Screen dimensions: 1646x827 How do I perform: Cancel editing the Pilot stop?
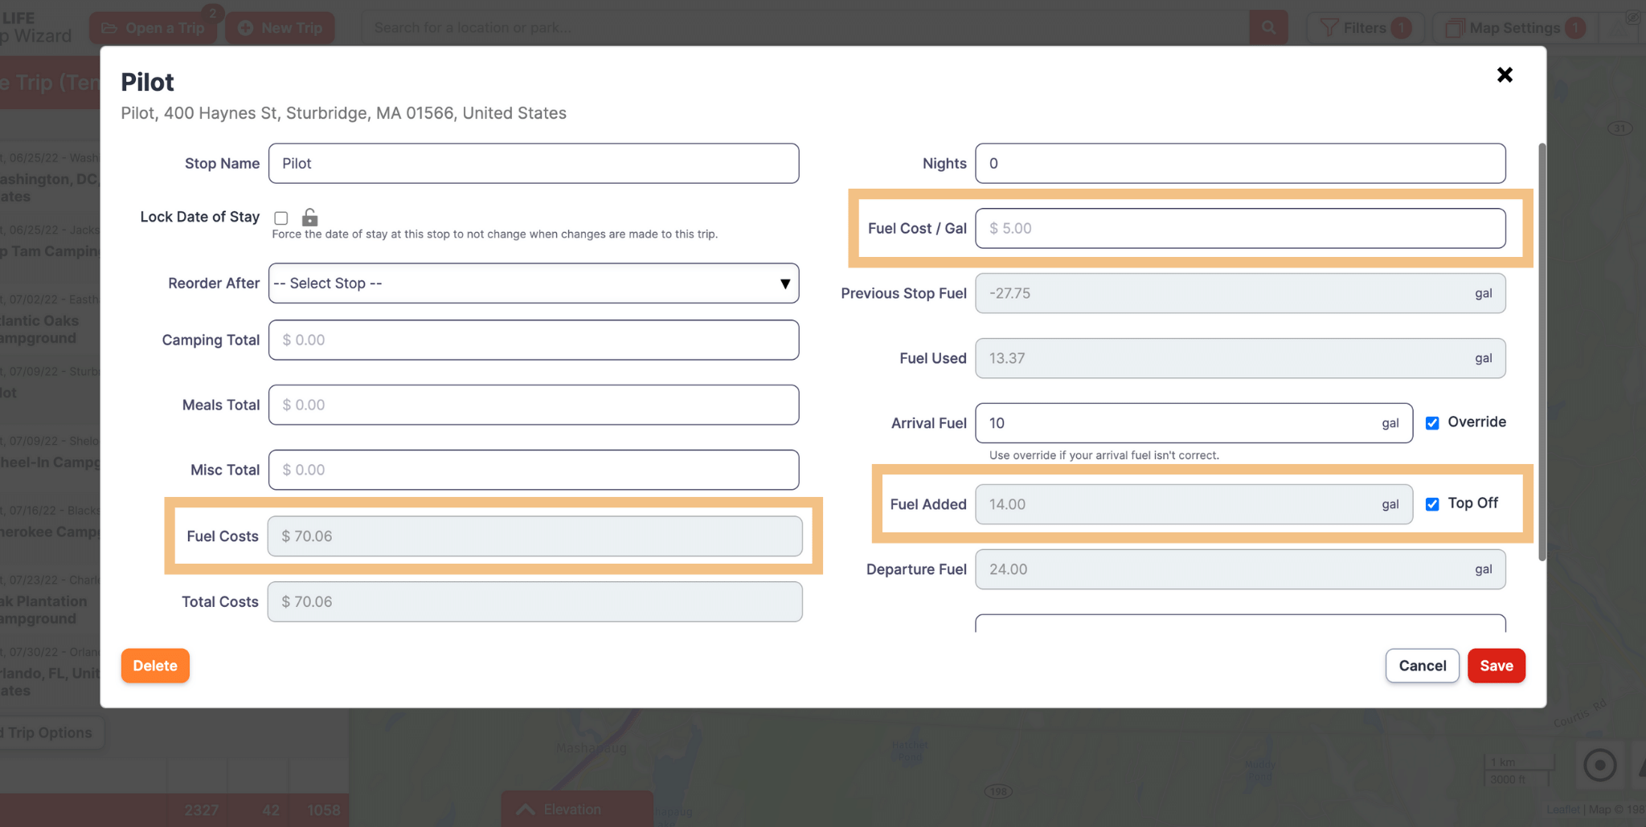click(1422, 666)
